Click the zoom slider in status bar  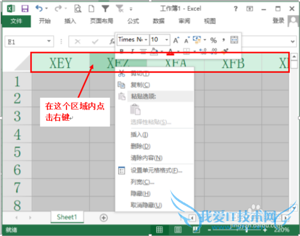coord(247,230)
